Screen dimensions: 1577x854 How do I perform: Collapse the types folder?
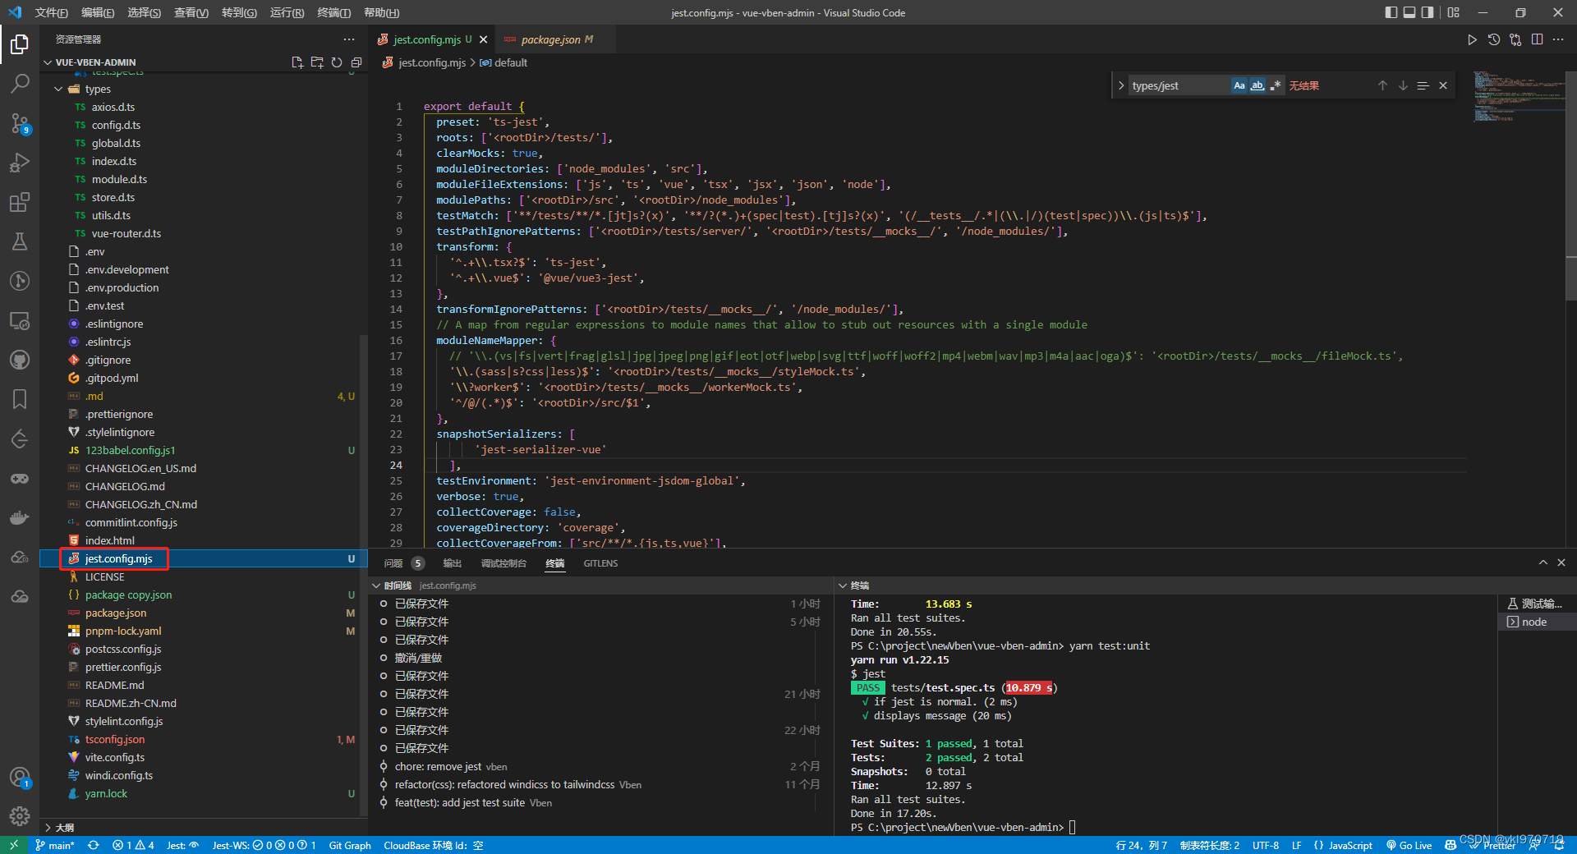(x=58, y=89)
